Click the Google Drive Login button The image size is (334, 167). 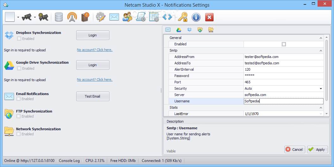93,65
